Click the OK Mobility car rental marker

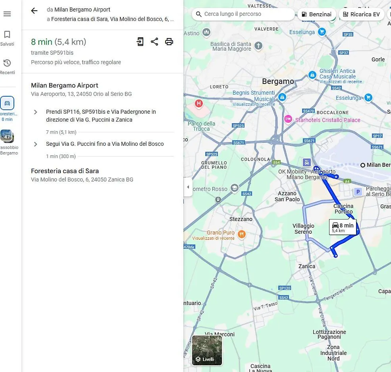(x=307, y=162)
